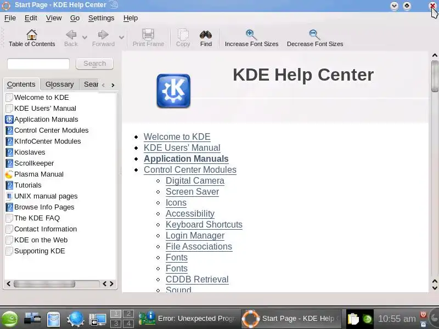
Task: Open the Digital Camera link
Action: (195, 181)
